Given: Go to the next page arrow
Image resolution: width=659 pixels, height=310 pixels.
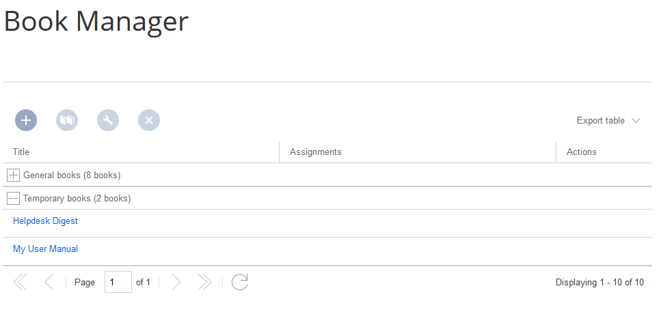Looking at the screenshot, I should coord(176,282).
